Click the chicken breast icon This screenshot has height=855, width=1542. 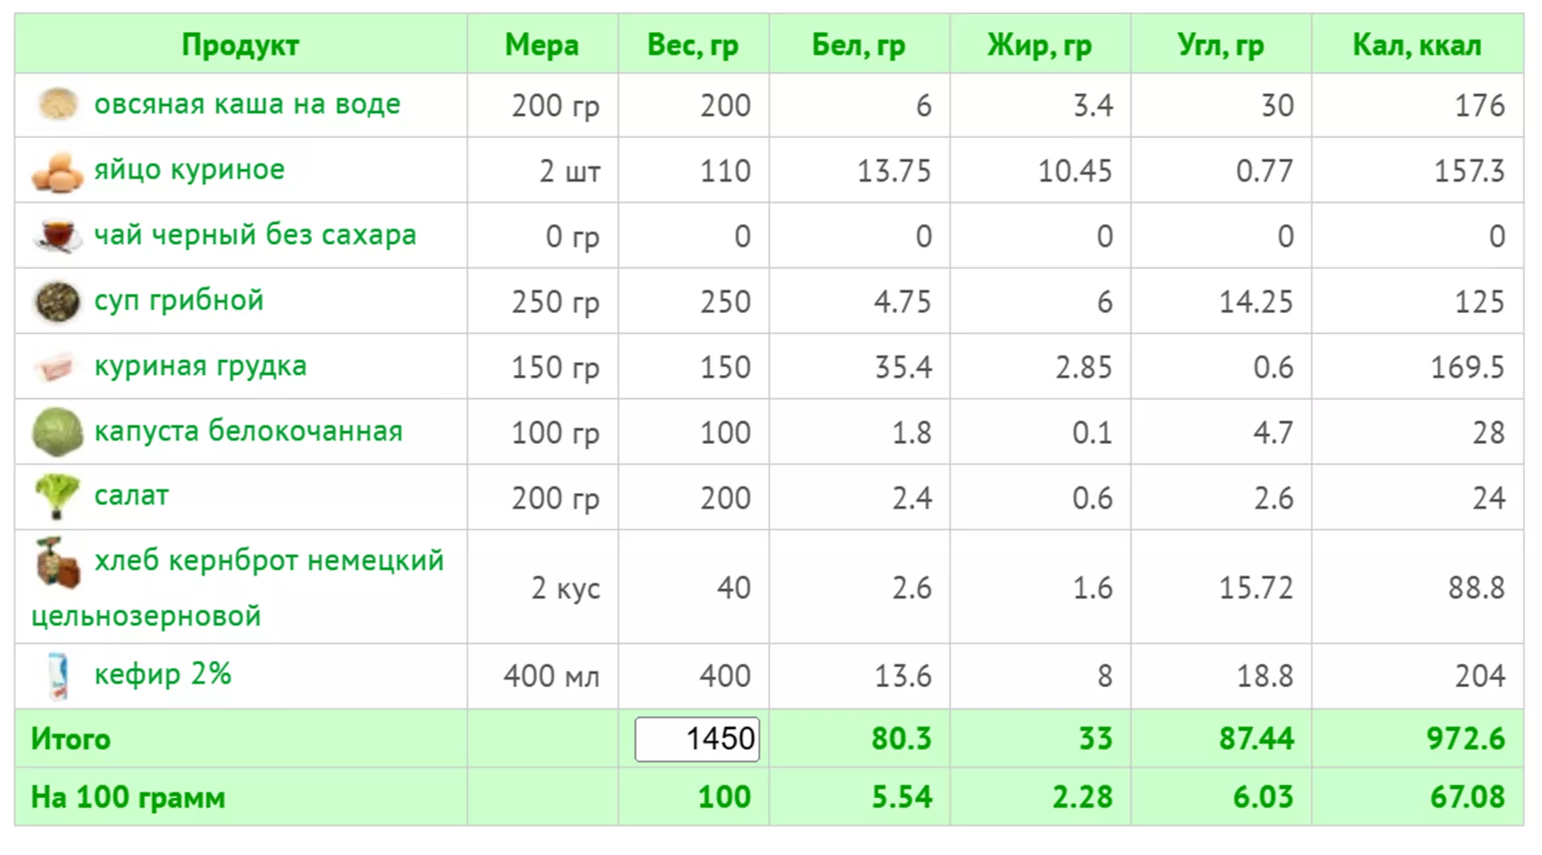coord(57,368)
